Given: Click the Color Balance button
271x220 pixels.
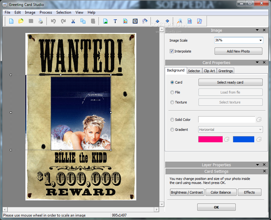Looking at the screenshot, I should tap(221, 192).
